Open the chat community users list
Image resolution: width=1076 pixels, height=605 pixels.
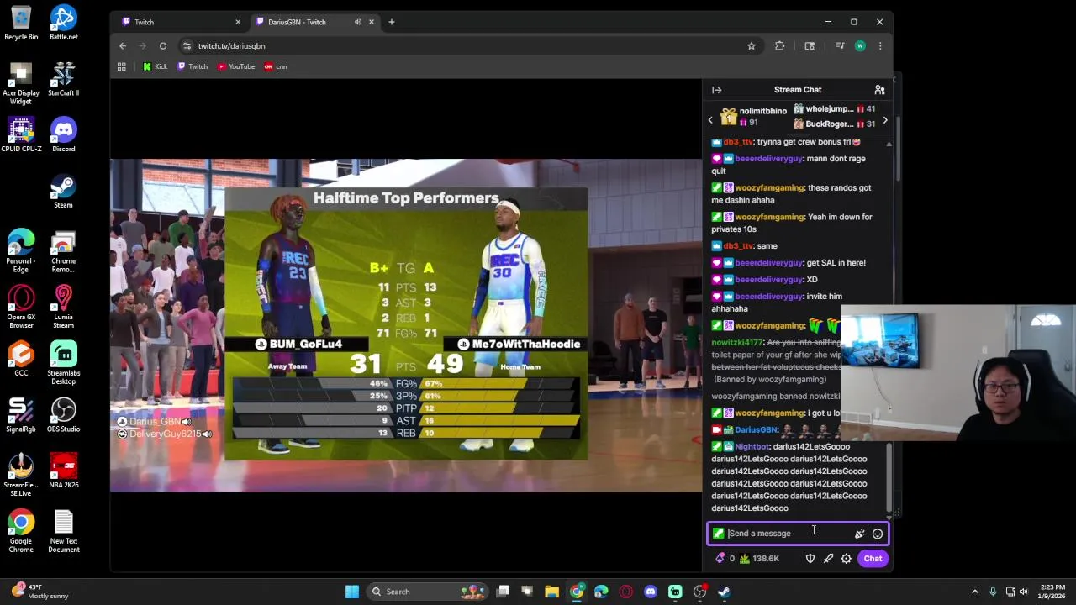click(879, 90)
